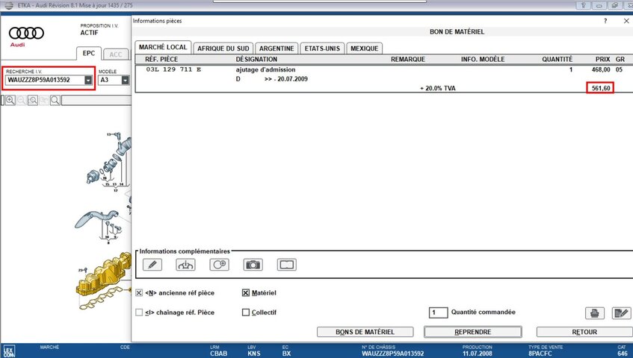633x358 pixels.
Task: Toggle the <N> ancienne réf pièce checkbox
Action: pyautogui.click(x=139, y=293)
